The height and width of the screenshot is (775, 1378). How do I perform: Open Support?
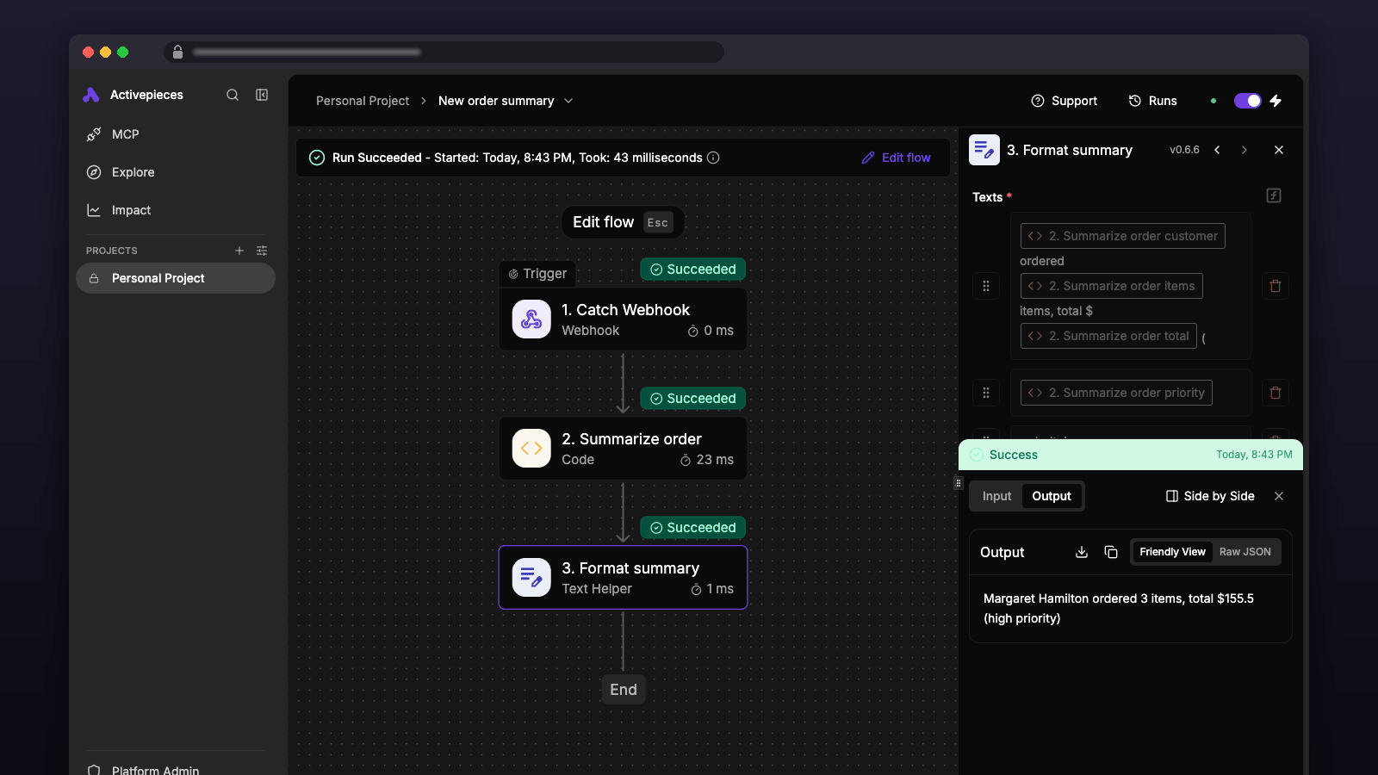click(x=1065, y=101)
